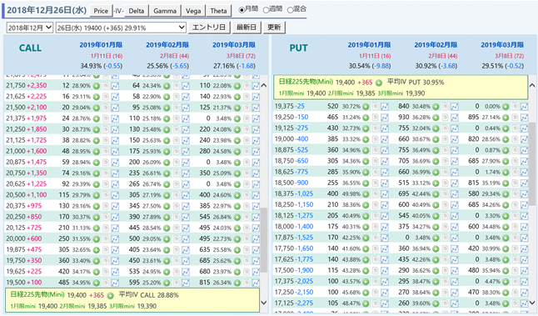Click green plus for CALL 20,500 January column
The width and height of the screenshot is (538, 316).
pos(97,195)
